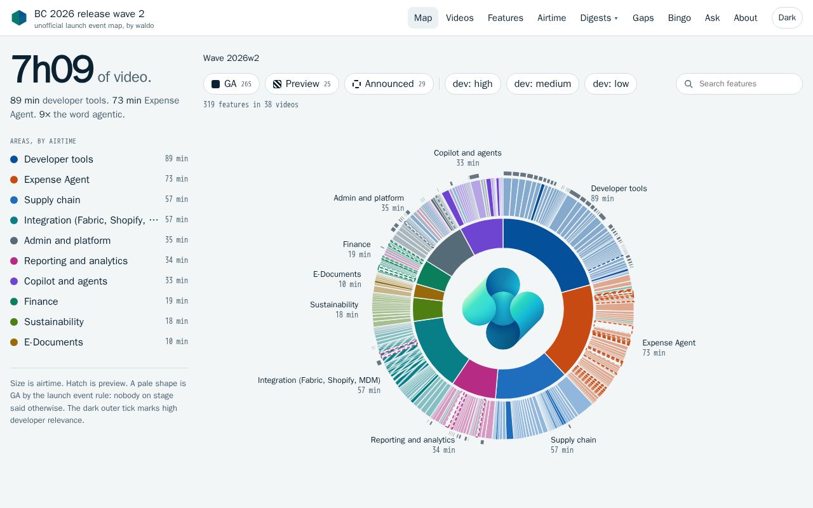Go to the Airtime page

click(551, 18)
